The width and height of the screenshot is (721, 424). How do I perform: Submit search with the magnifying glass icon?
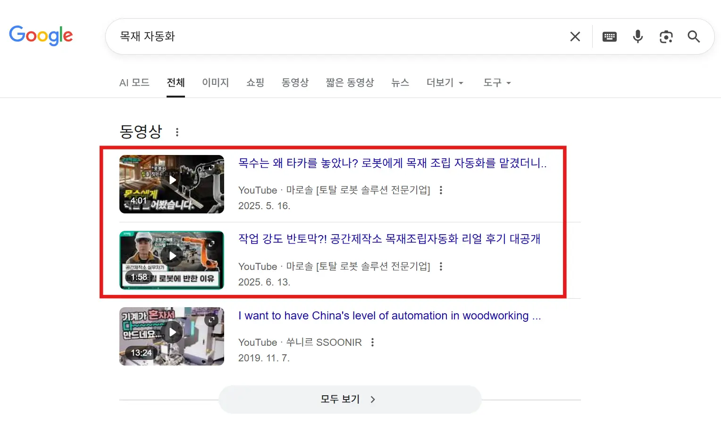click(694, 37)
